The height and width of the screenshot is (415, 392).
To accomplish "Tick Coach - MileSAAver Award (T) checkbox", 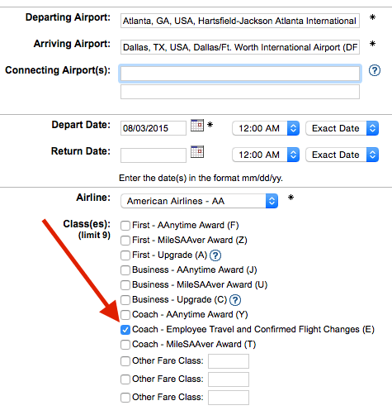I will 125,345.
